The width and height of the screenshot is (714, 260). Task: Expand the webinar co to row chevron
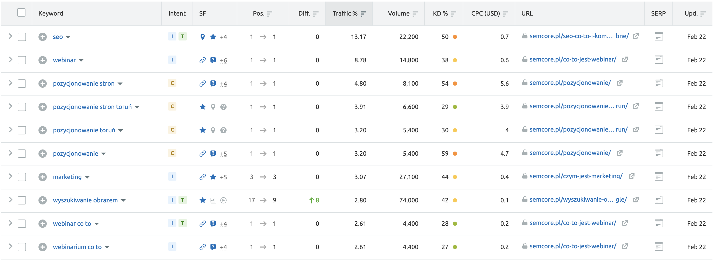pyautogui.click(x=10, y=223)
